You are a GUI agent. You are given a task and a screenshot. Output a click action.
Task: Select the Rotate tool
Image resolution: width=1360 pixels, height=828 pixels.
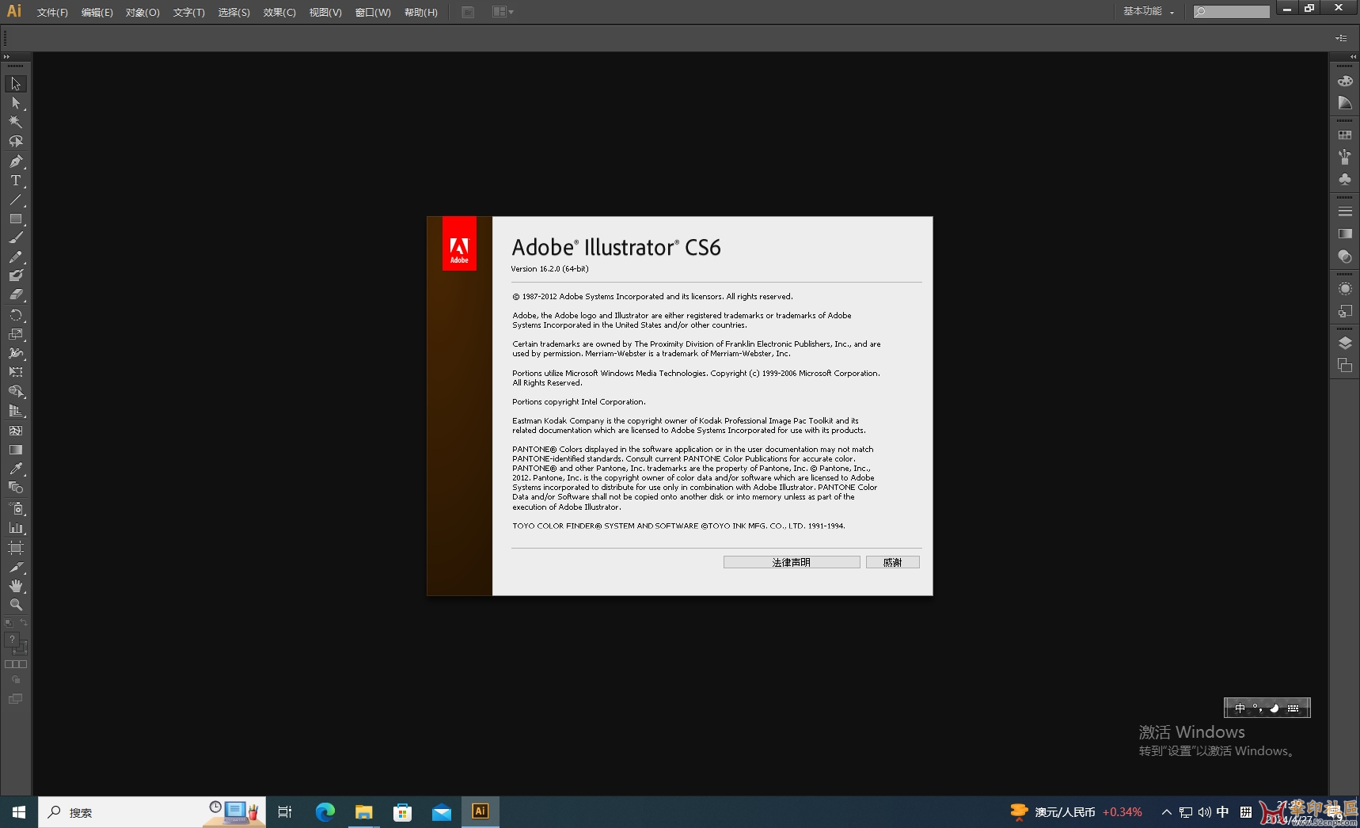click(x=16, y=315)
